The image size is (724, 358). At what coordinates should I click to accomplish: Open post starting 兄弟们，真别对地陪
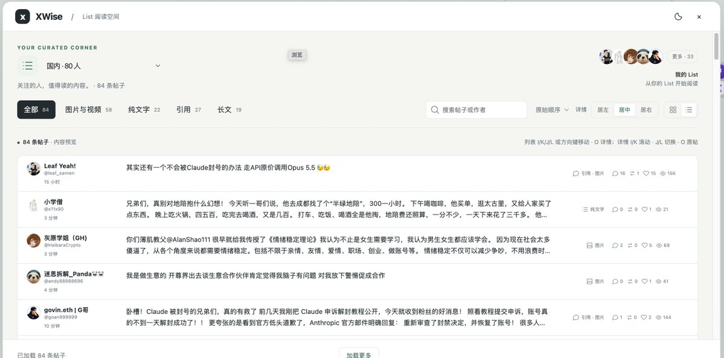coord(339,209)
